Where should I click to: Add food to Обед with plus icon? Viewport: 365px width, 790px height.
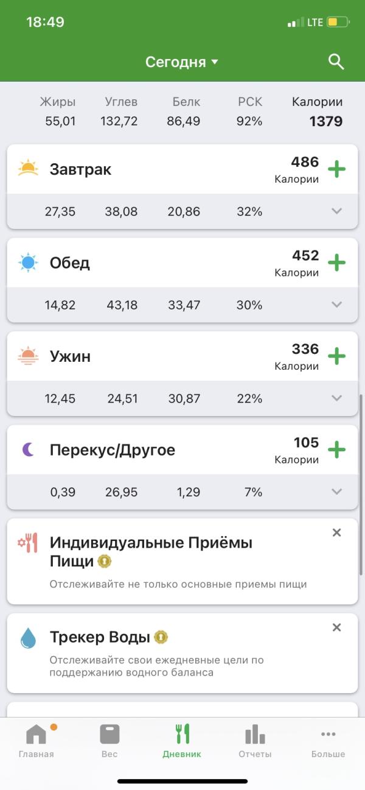336,263
